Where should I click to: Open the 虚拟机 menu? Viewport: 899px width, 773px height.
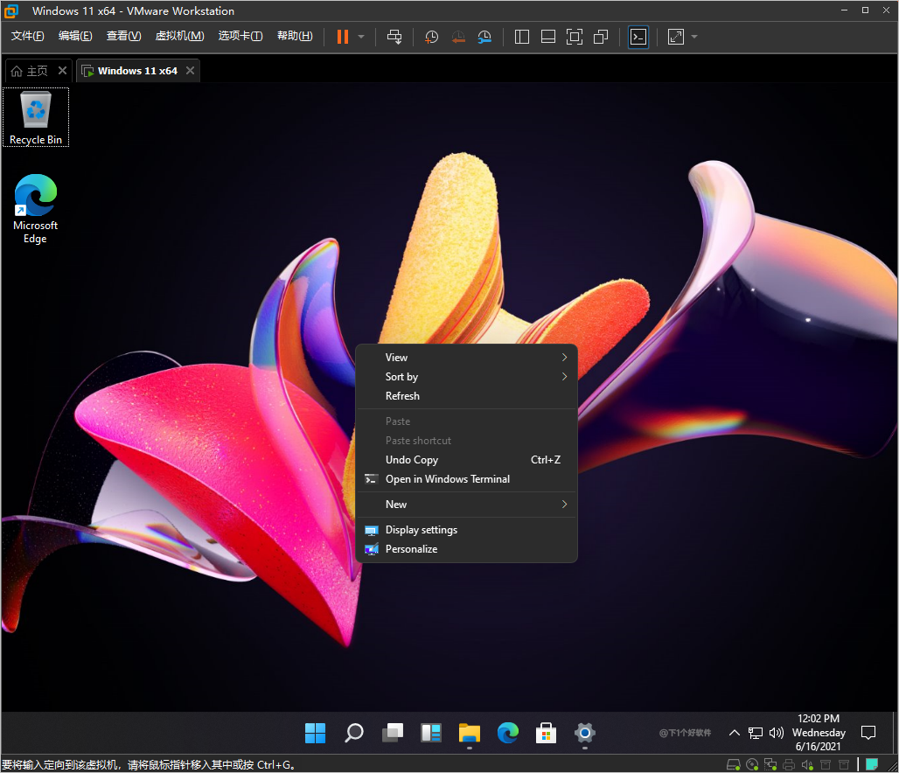coord(179,36)
